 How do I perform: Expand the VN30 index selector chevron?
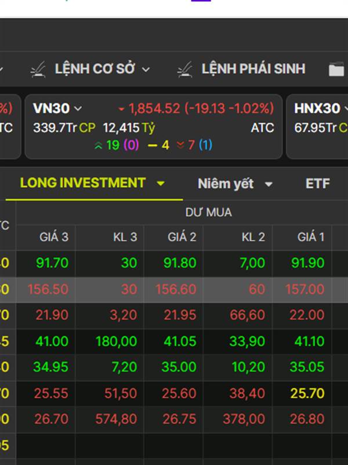click(78, 109)
